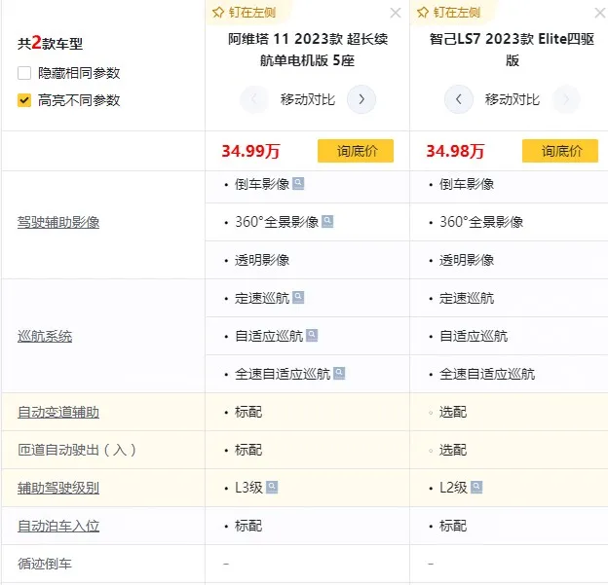Click 34.99万 price text

point(250,151)
